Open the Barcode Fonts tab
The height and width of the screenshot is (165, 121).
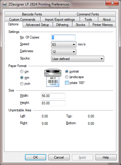tap(32, 14)
